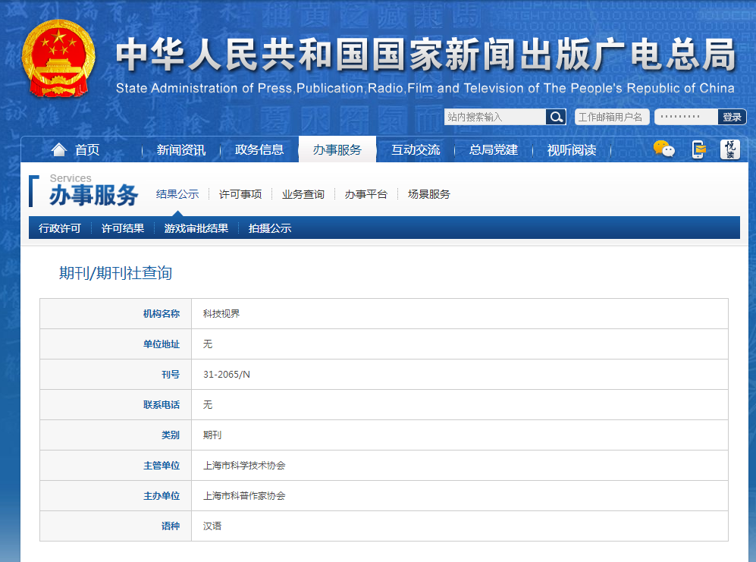
Task: Click the 语种 row label
Action: pyautogui.click(x=171, y=526)
